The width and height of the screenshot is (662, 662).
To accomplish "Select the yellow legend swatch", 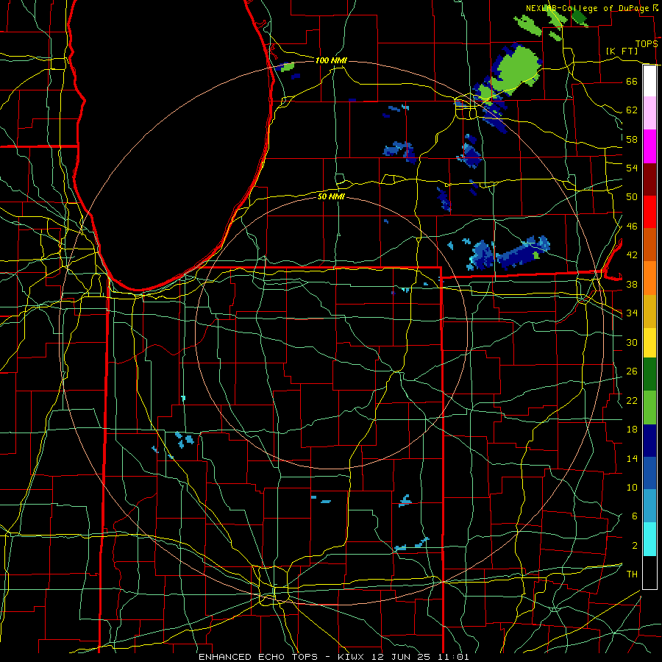I will (649, 342).
